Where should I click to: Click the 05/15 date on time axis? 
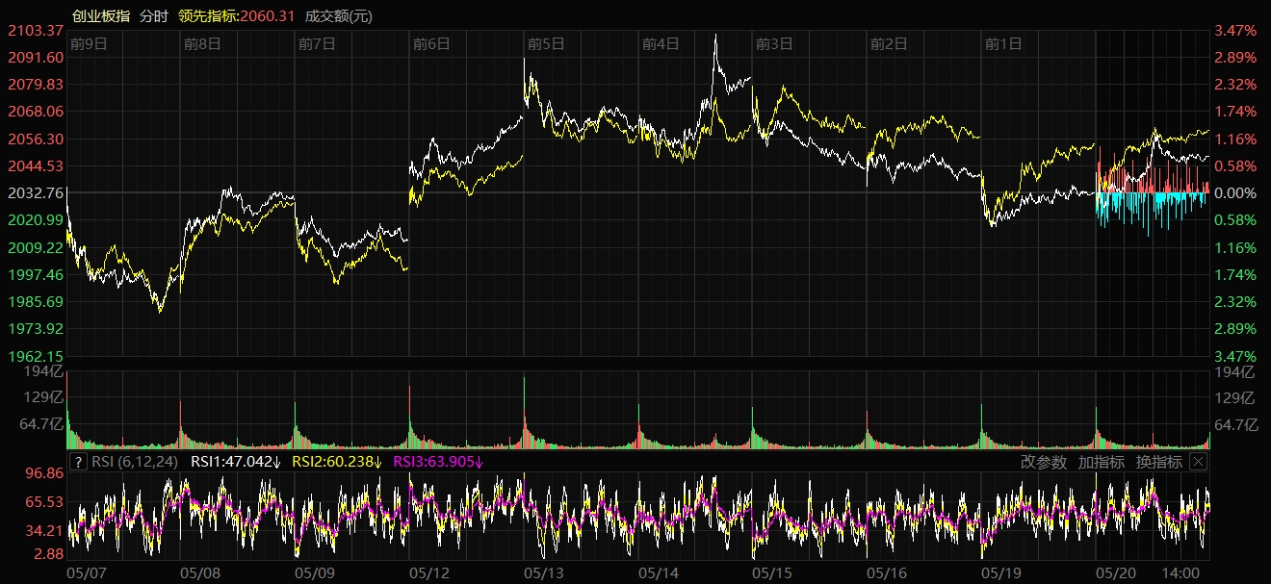coord(773,572)
